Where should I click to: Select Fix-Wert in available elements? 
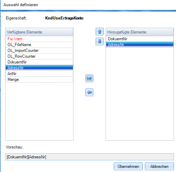(39, 39)
